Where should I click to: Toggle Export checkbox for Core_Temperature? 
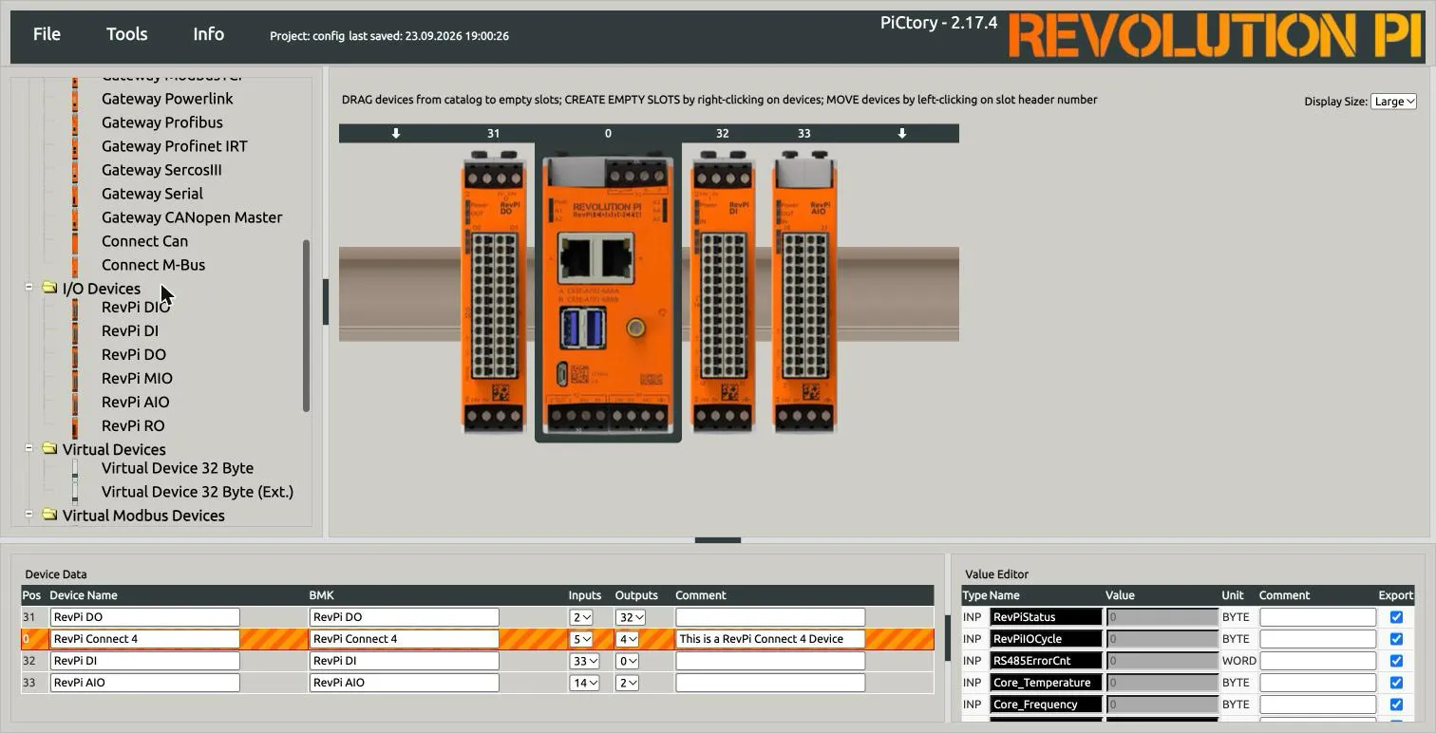coord(1396,683)
